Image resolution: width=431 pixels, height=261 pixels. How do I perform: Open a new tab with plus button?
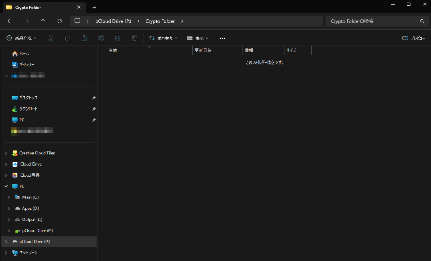(94, 7)
